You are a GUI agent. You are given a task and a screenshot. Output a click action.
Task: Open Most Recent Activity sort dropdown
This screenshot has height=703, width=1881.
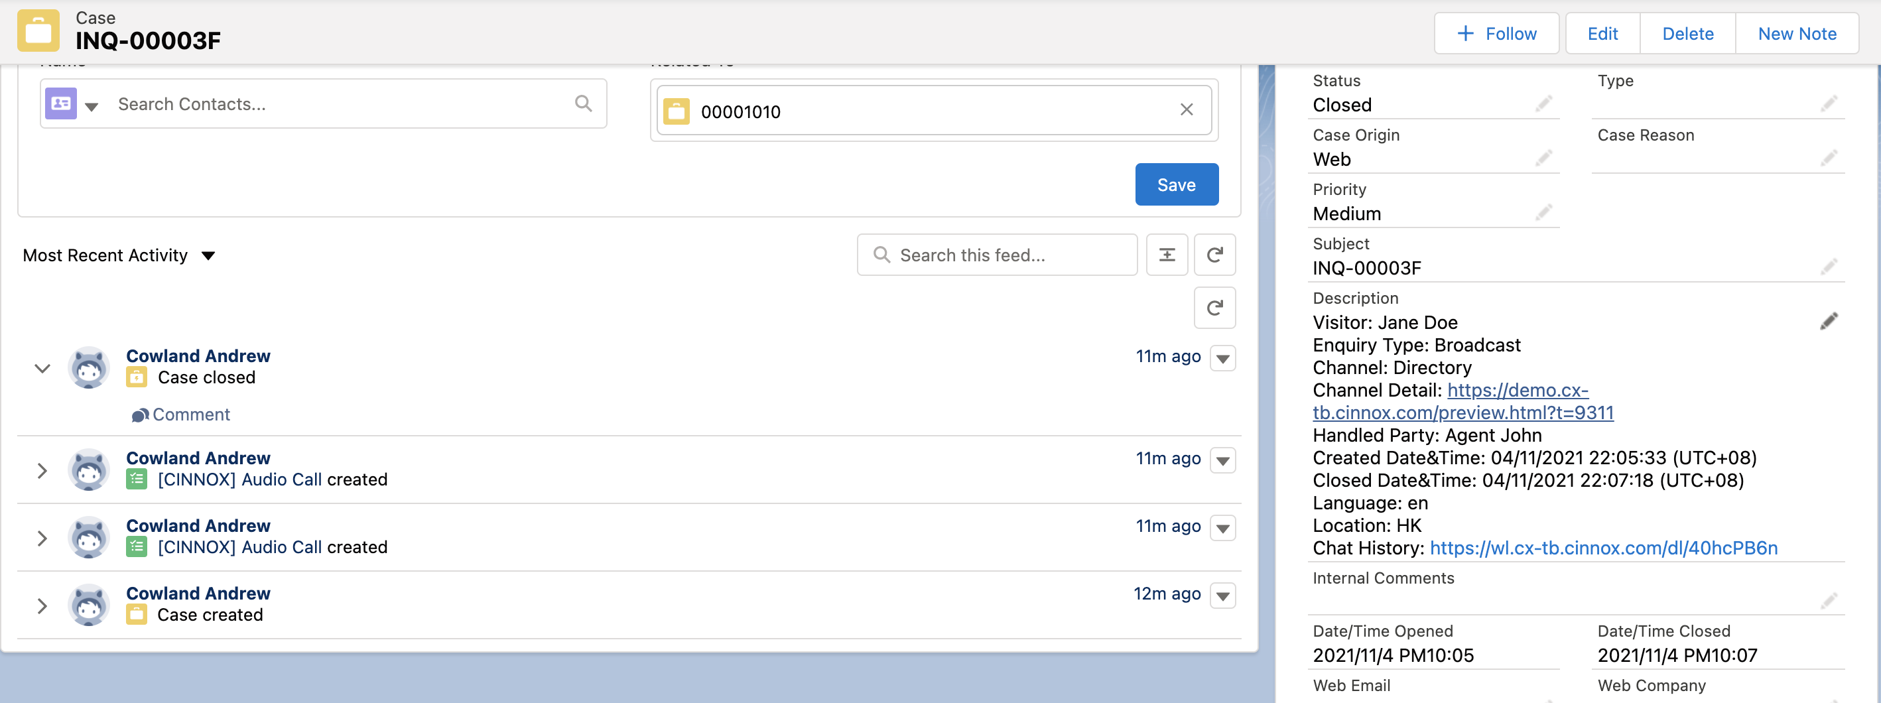(120, 255)
